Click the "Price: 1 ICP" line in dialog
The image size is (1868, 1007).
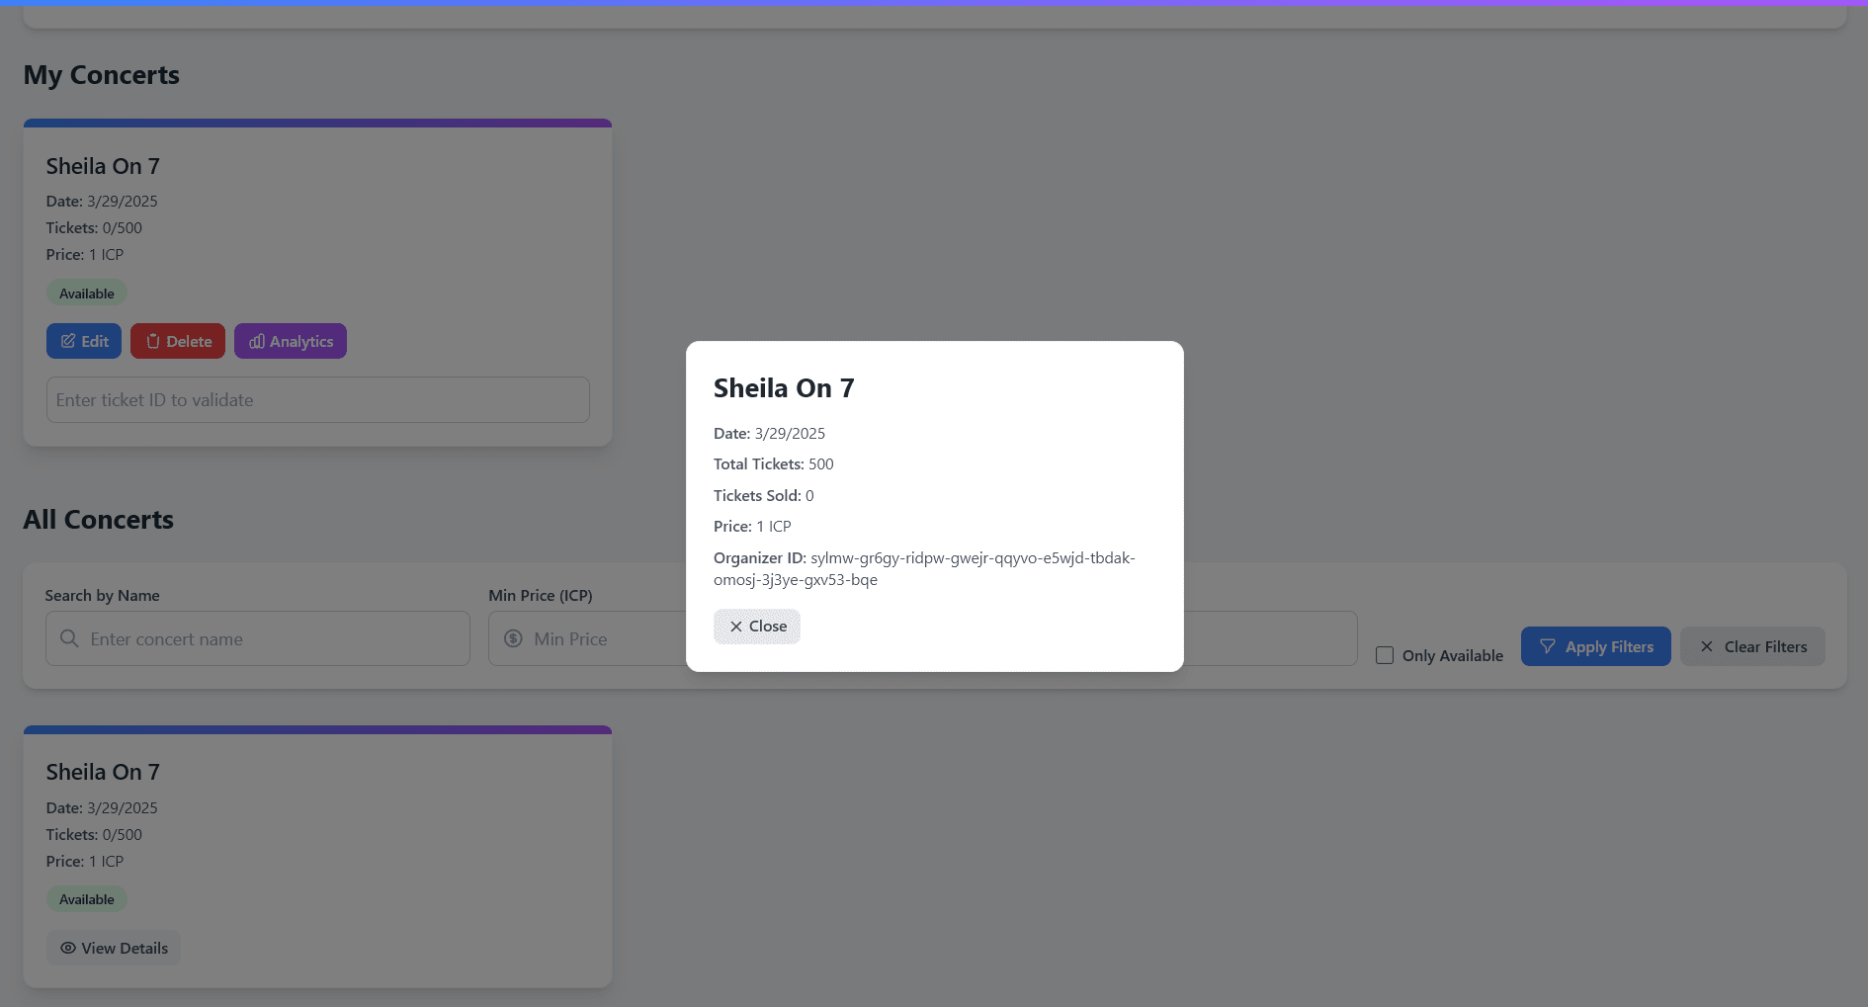752,527
